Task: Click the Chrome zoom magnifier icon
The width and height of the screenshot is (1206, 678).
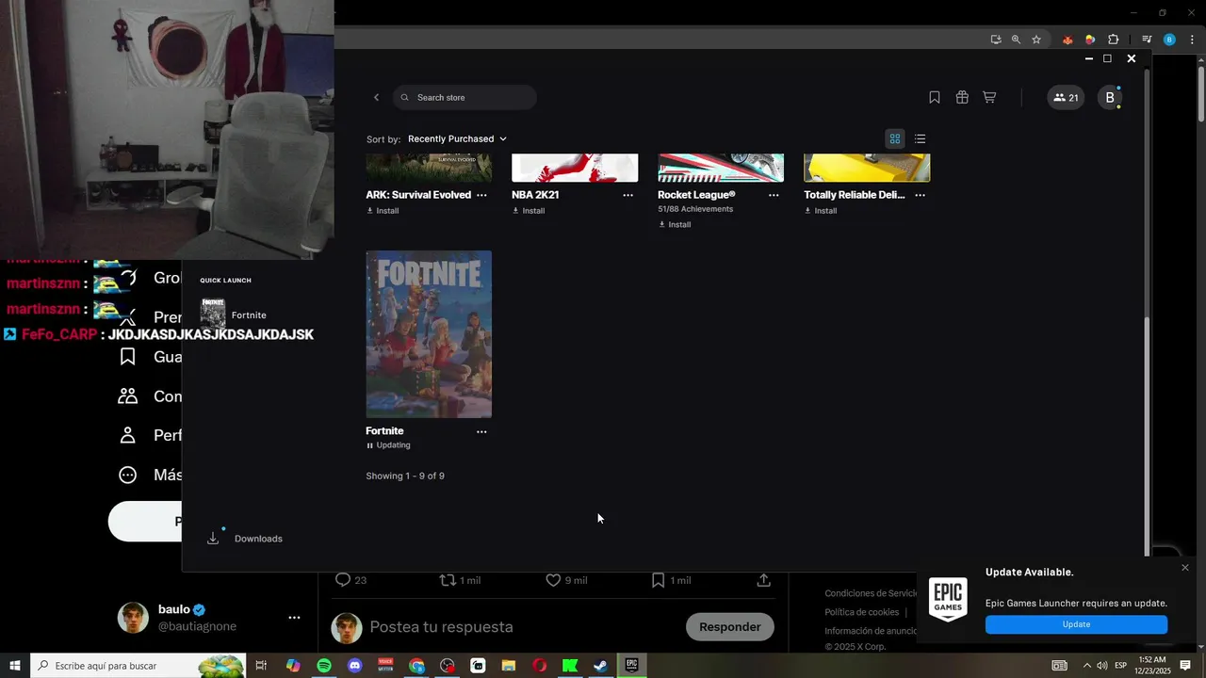Action: pyautogui.click(x=1016, y=40)
